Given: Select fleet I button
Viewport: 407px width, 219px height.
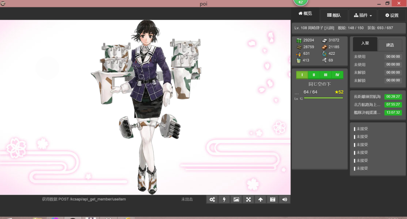Looking at the screenshot, I should click(x=302, y=75).
